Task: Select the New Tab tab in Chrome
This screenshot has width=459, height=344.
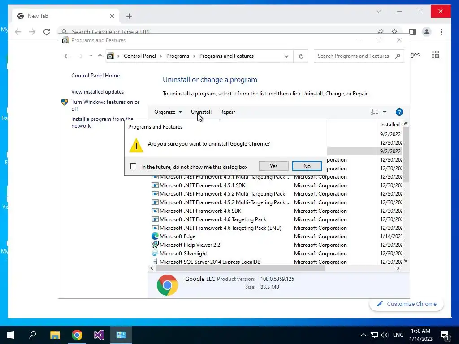Action: pos(65,16)
